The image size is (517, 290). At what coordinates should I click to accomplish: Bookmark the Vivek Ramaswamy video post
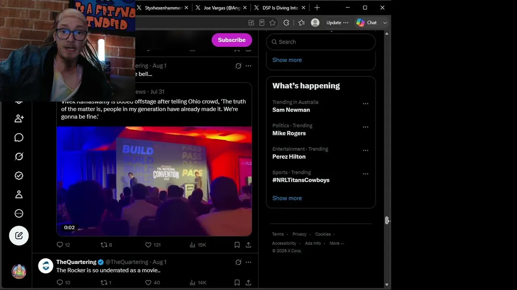[237, 245]
